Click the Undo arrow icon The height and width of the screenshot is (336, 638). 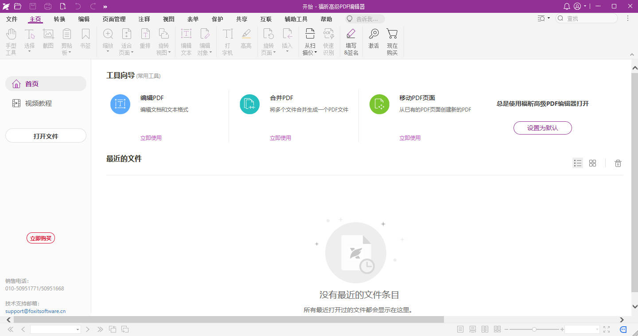(78, 6)
